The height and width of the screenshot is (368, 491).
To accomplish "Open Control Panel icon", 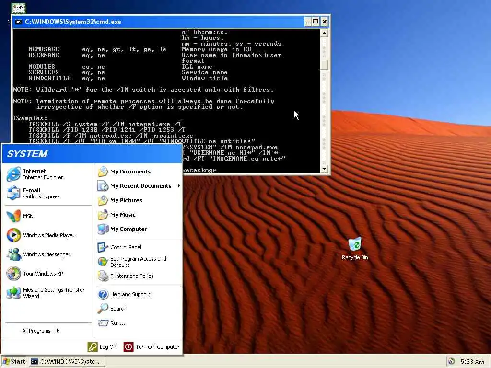I will click(x=103, y=247).
